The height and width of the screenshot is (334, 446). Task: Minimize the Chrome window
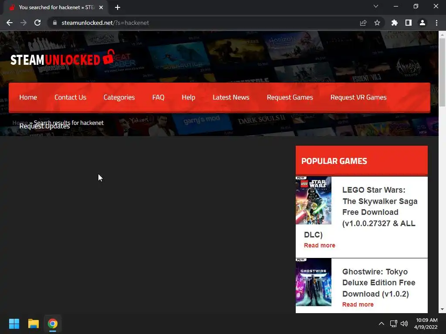[x=395, y=6]
